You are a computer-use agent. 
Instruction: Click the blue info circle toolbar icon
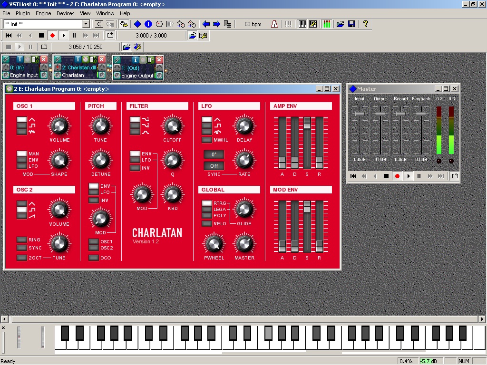(x=148, y=24)
